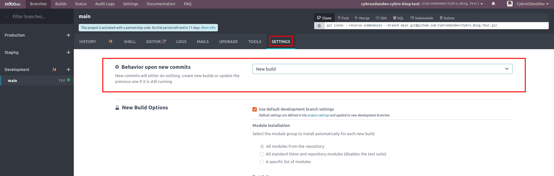The width and height of the screenshot is (554, 176).
Task: Select the Merge action
Action: click(362, 18)
